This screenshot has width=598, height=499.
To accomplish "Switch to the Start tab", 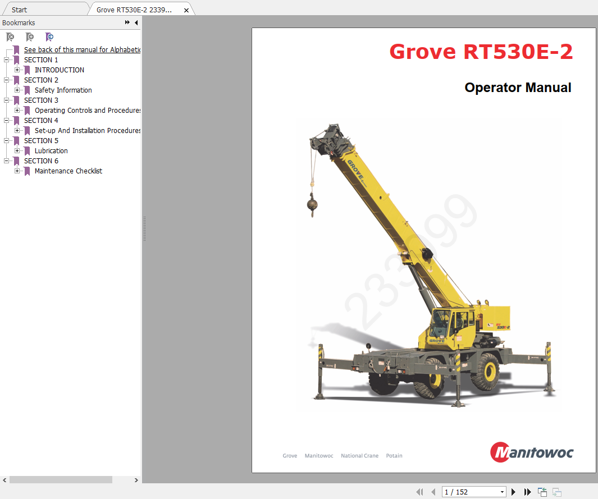I will tap(20, 10).
